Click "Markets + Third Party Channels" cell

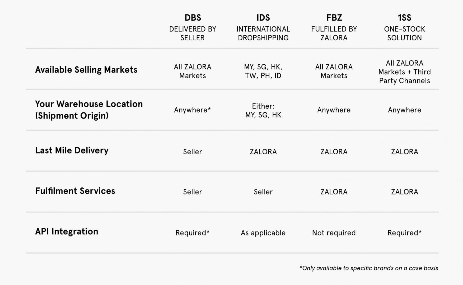coord(404,72)
